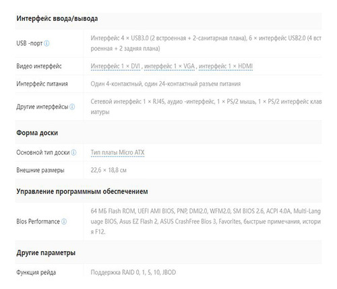Image resolution: width=337 pixels, height=289 pixels.
Task: Follow the интерфейс 1 × VGA link
Action: tap(169, 66)
